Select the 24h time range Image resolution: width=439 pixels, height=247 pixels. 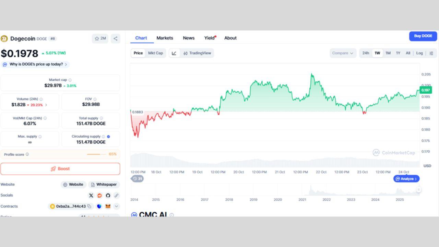[x=366, y=53]
